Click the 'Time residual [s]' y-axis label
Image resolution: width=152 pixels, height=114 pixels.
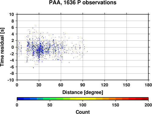[2, 47]
